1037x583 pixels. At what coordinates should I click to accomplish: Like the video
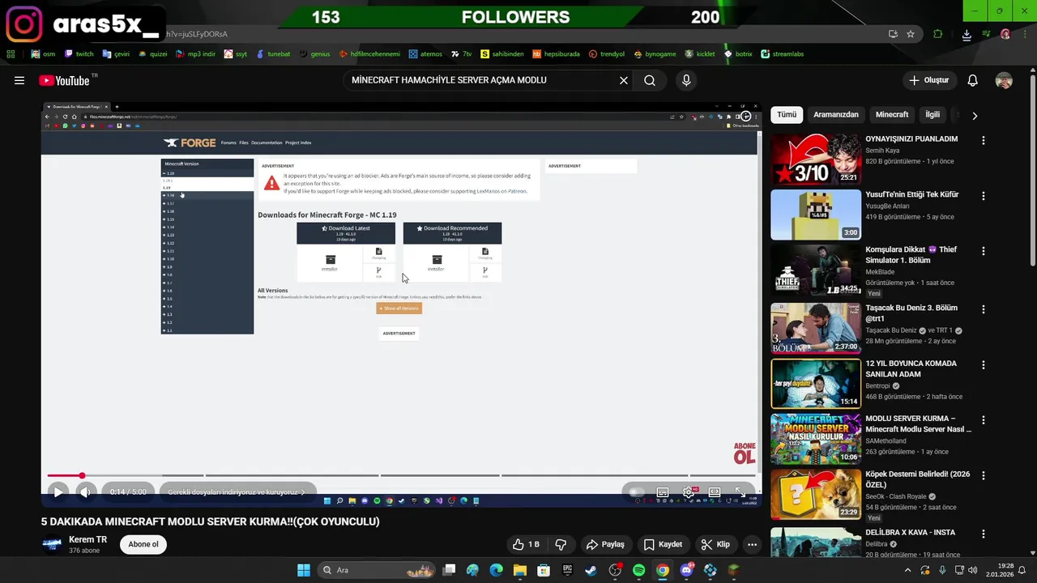click(x=526, y=544)
